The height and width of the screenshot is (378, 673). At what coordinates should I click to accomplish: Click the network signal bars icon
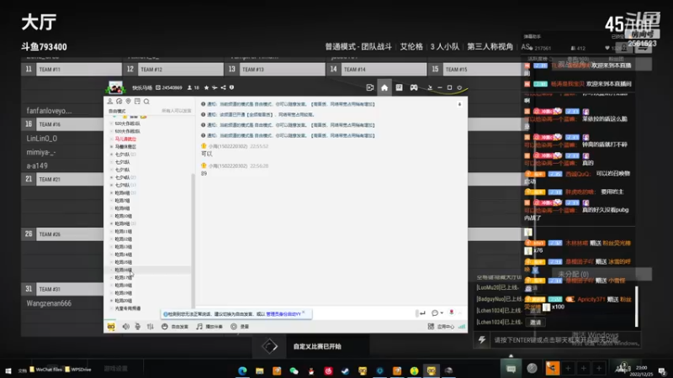point(462,327)
